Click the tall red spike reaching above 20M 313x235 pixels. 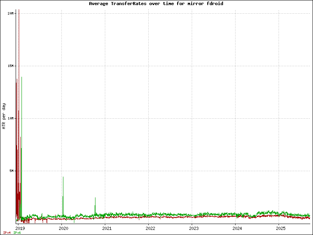point(19,39)
